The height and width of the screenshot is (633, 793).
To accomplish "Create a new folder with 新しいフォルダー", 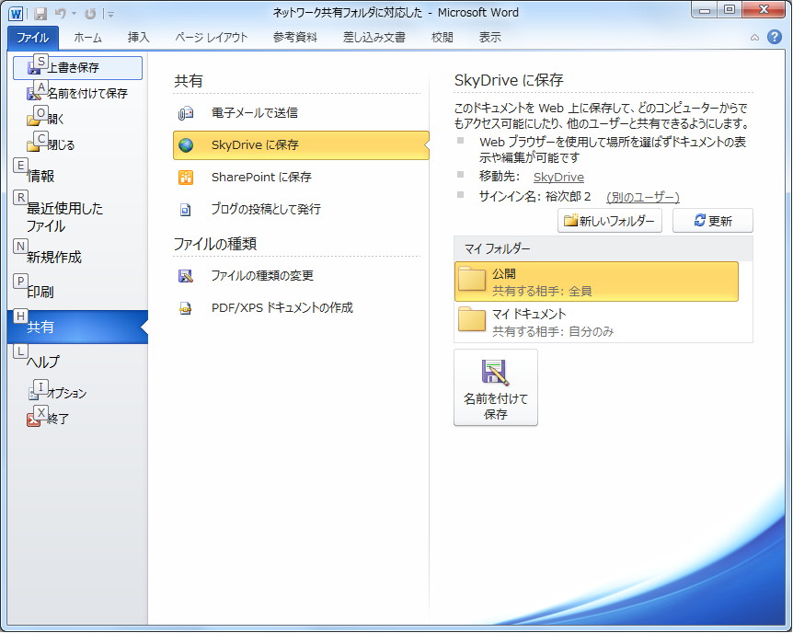I will (609, 220).
